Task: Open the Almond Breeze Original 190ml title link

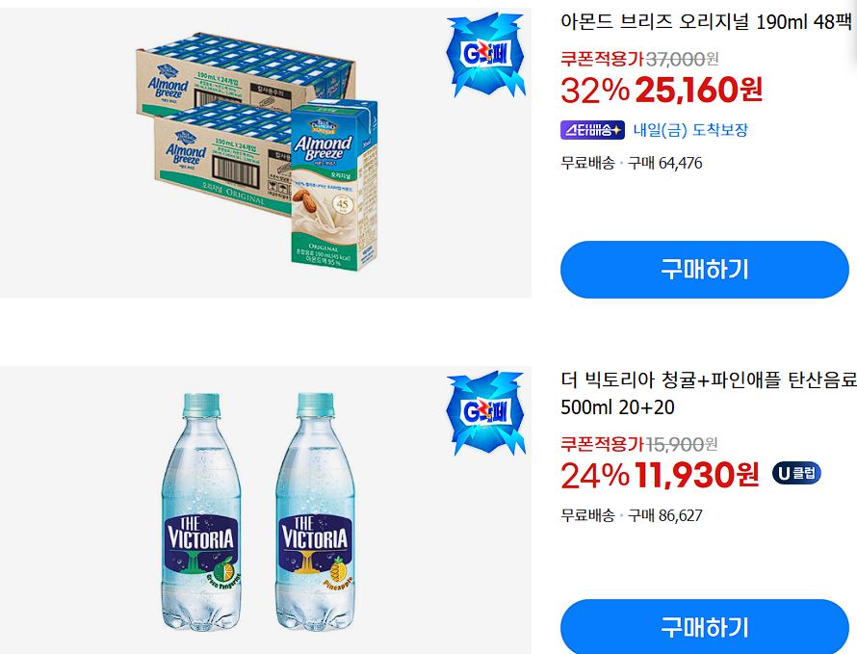Action: tap(706, 22)
